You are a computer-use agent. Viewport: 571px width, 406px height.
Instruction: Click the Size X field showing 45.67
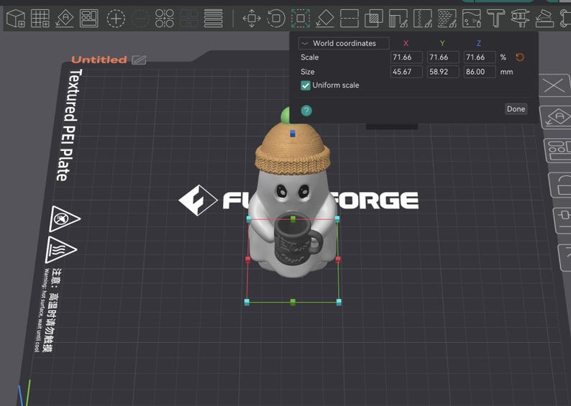[x=406, y=72]
